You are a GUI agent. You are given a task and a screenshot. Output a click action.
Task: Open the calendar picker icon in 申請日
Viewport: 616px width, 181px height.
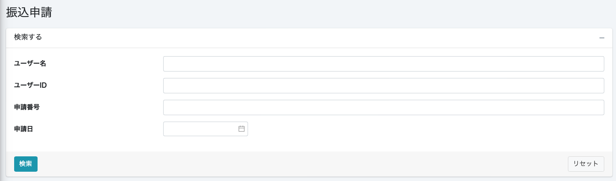[242, 129]
